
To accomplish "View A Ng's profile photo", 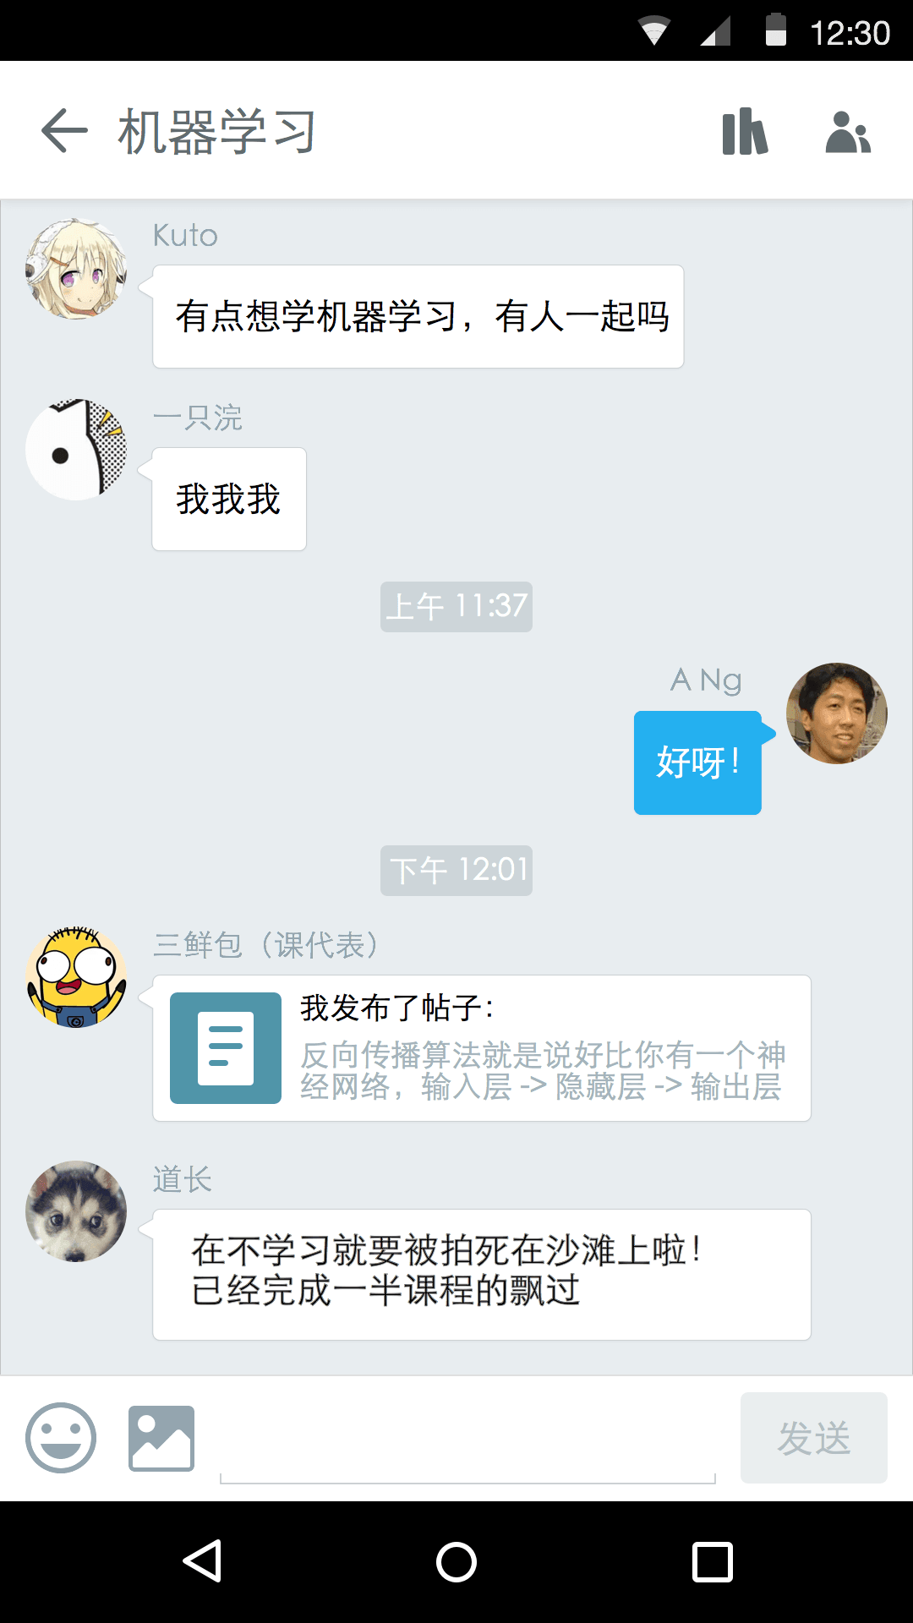I will pos(837,713).
